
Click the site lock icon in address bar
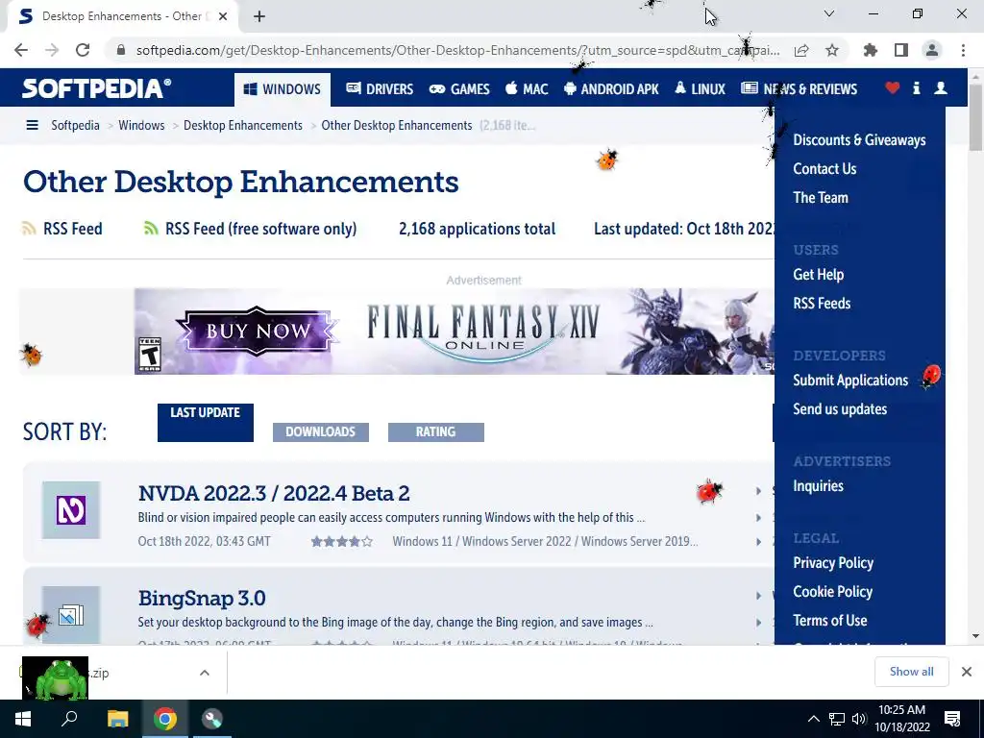[x=121, y=50]
